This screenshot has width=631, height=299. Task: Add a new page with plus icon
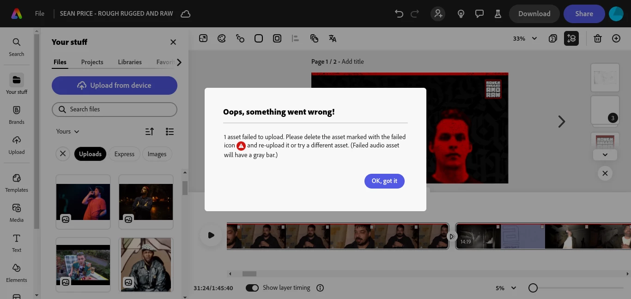point(616,38)
